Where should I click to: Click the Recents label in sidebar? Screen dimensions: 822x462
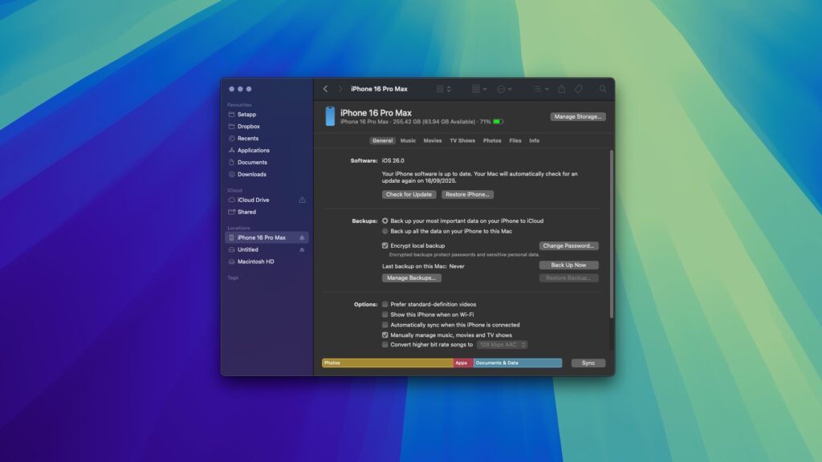click(248, 138)
